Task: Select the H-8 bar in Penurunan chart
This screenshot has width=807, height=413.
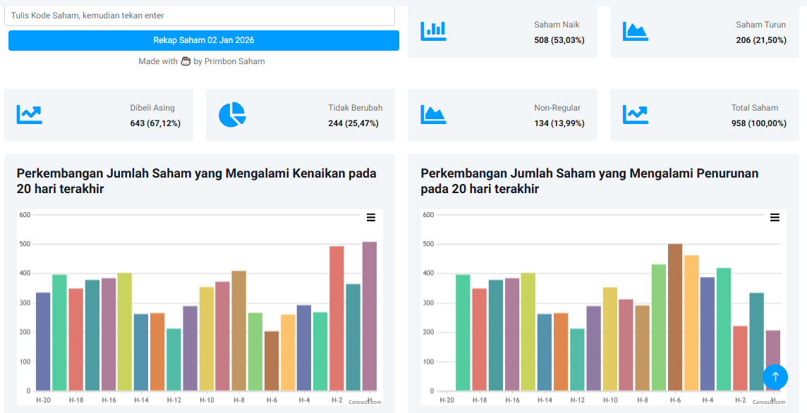Action: coord(643,348)
